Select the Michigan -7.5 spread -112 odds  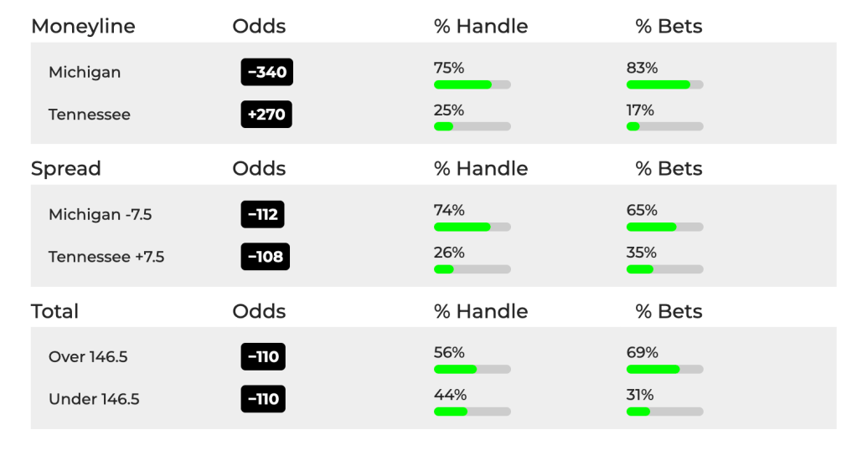(262, 214)
